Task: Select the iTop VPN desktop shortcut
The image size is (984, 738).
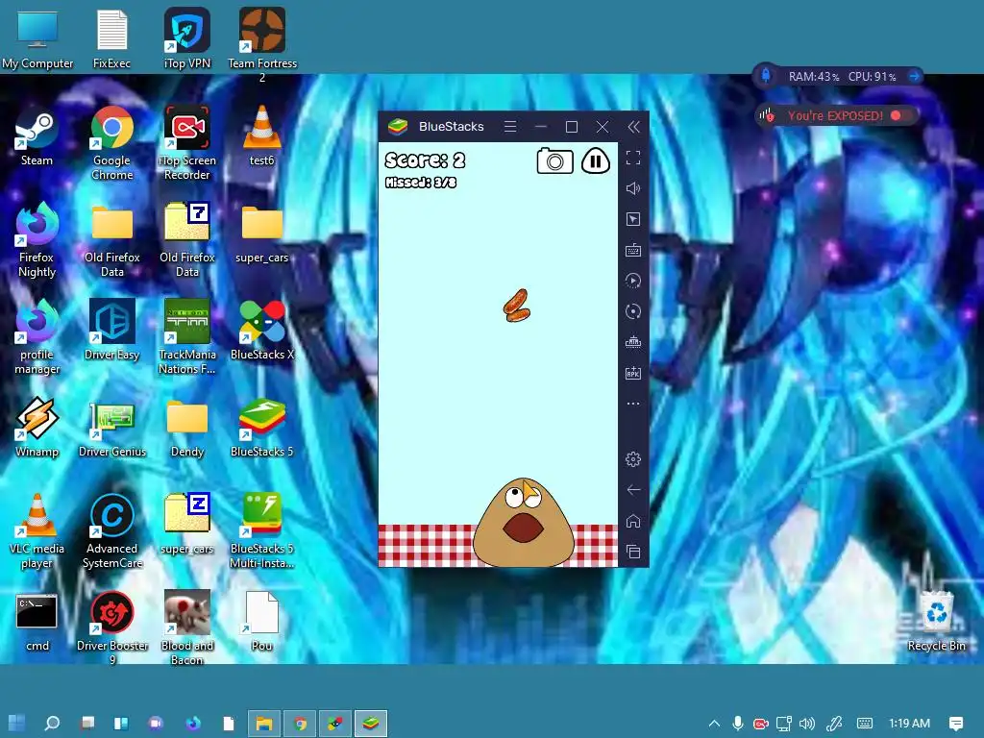Action: pos(187,39)
